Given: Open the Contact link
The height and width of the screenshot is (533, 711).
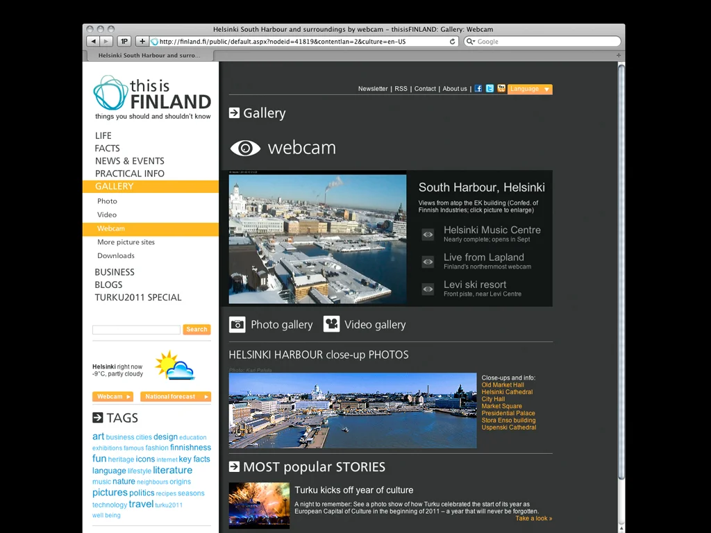Looking at the screenshot, I should [x=425, y=89].
